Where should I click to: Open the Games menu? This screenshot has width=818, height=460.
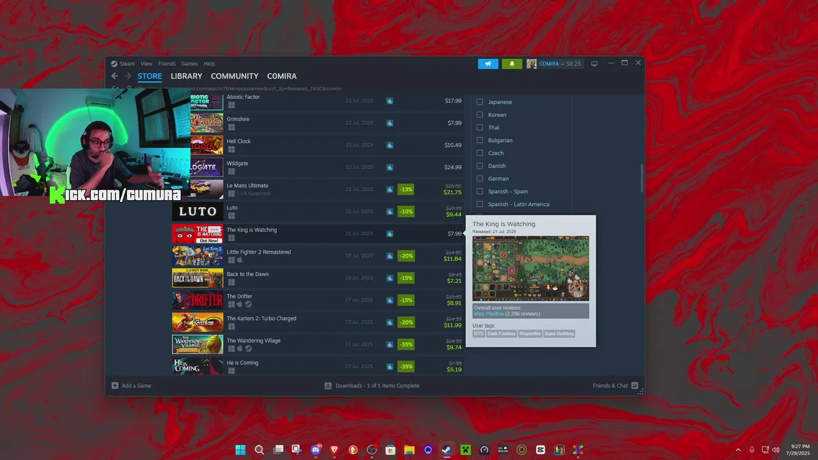189,64
